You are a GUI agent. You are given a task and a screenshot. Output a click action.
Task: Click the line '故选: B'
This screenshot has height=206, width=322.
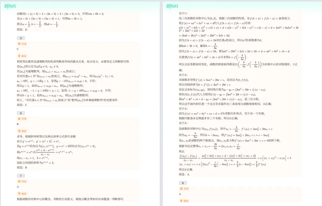point(22,168)
